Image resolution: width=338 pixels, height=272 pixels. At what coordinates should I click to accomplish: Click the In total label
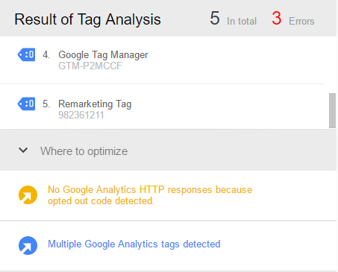click(242, 22)
